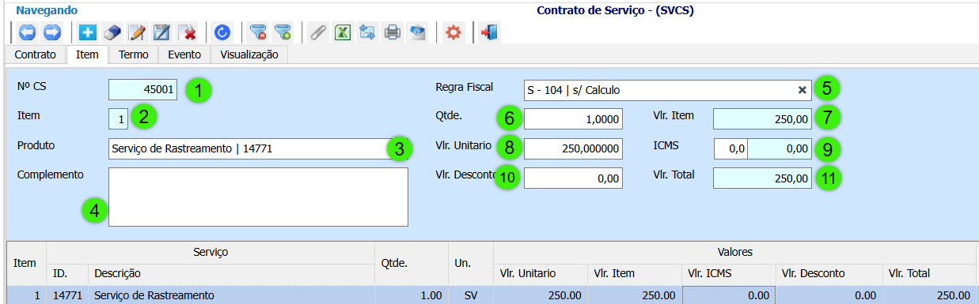Click the Vlr. Total column header
Viewport: 979px width, 304px height.
pos(930,273)
